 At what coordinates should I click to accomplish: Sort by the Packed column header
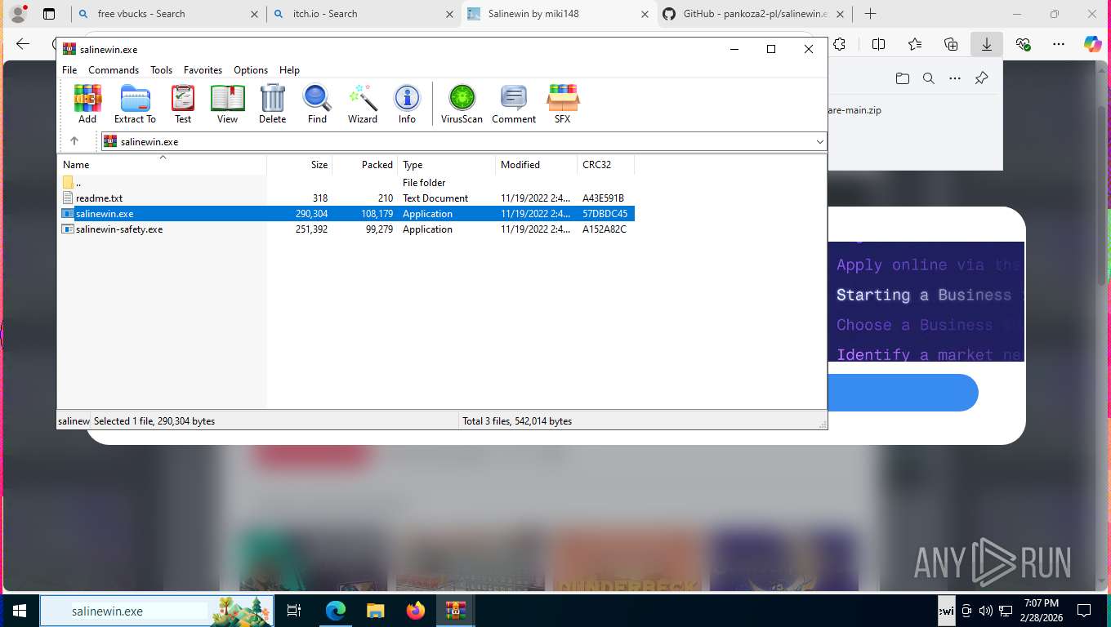[x=365, y=165]
